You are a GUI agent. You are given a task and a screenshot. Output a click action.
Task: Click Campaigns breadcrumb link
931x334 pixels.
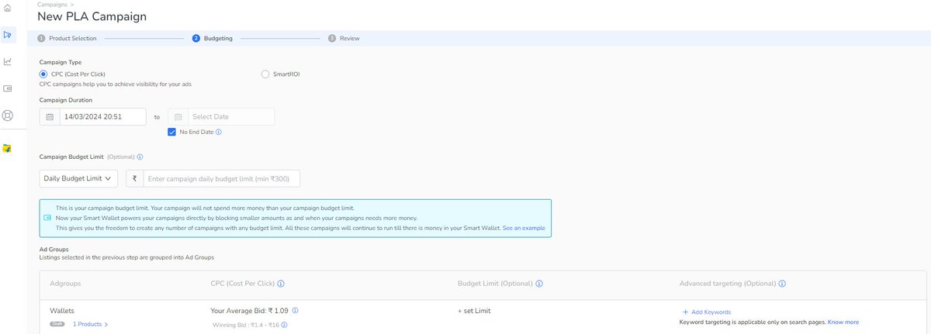51,5
